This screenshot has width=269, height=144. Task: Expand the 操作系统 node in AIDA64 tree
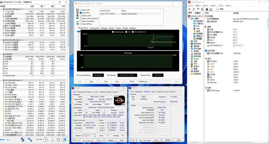tap(188, 44)
